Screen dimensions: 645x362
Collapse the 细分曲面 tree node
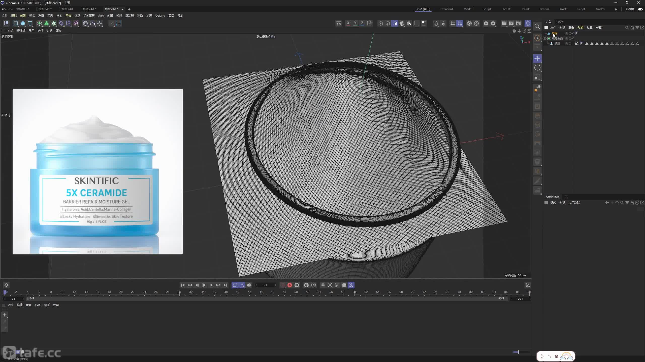coord(545,38)
